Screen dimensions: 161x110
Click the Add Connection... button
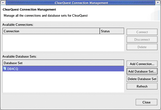click(142, 64)
